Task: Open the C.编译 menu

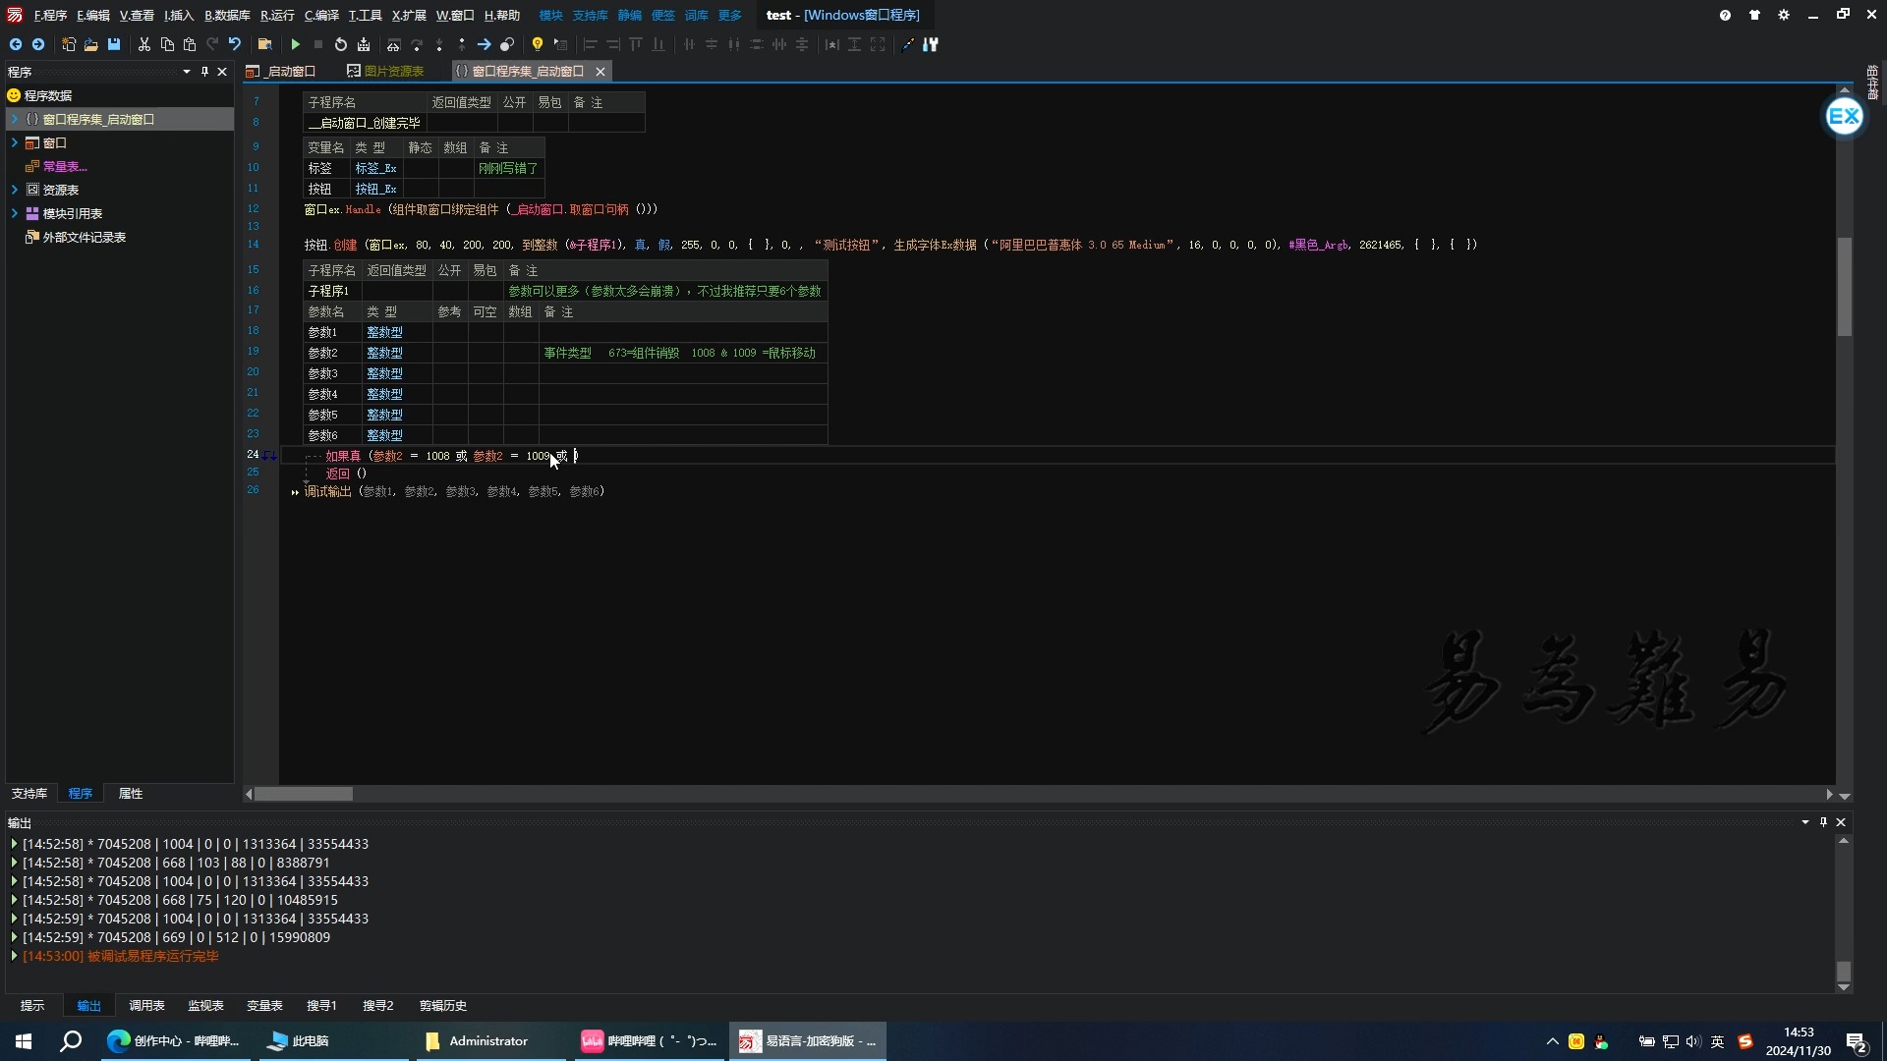Action: coord(321,15)
